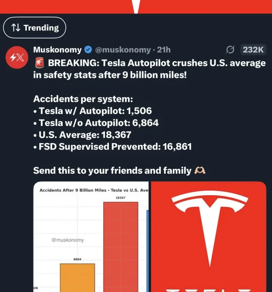Click the @muskonomy chart watermark

coord(68,240)
